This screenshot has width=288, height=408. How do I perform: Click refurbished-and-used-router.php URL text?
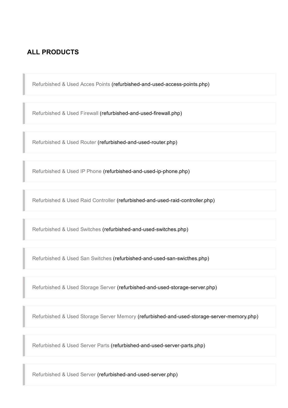[138, 142]
